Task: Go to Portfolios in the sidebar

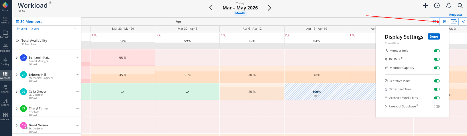Action: click(x=5, y=34)
